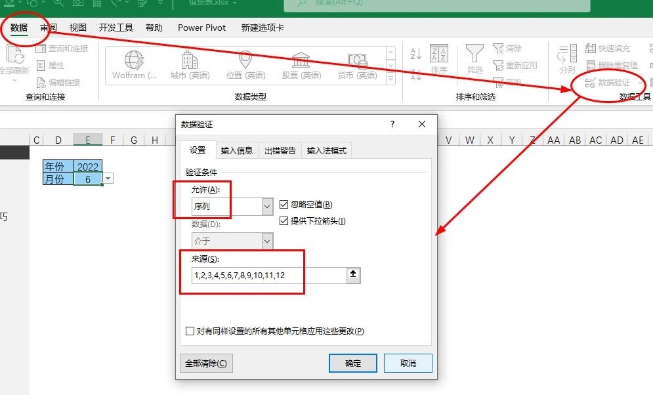Click 查询和连接 in the ribbon
The width and height of the screenshot is (653, 395).
click(x=62, y=49)
